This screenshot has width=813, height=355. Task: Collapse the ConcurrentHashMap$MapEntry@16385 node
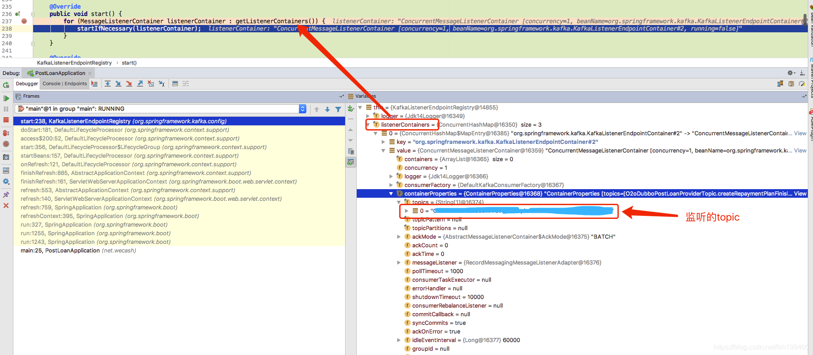[x=376, y=134]
